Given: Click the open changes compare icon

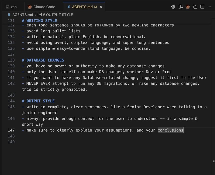Looking at the screenshot, I should (195, 7).
